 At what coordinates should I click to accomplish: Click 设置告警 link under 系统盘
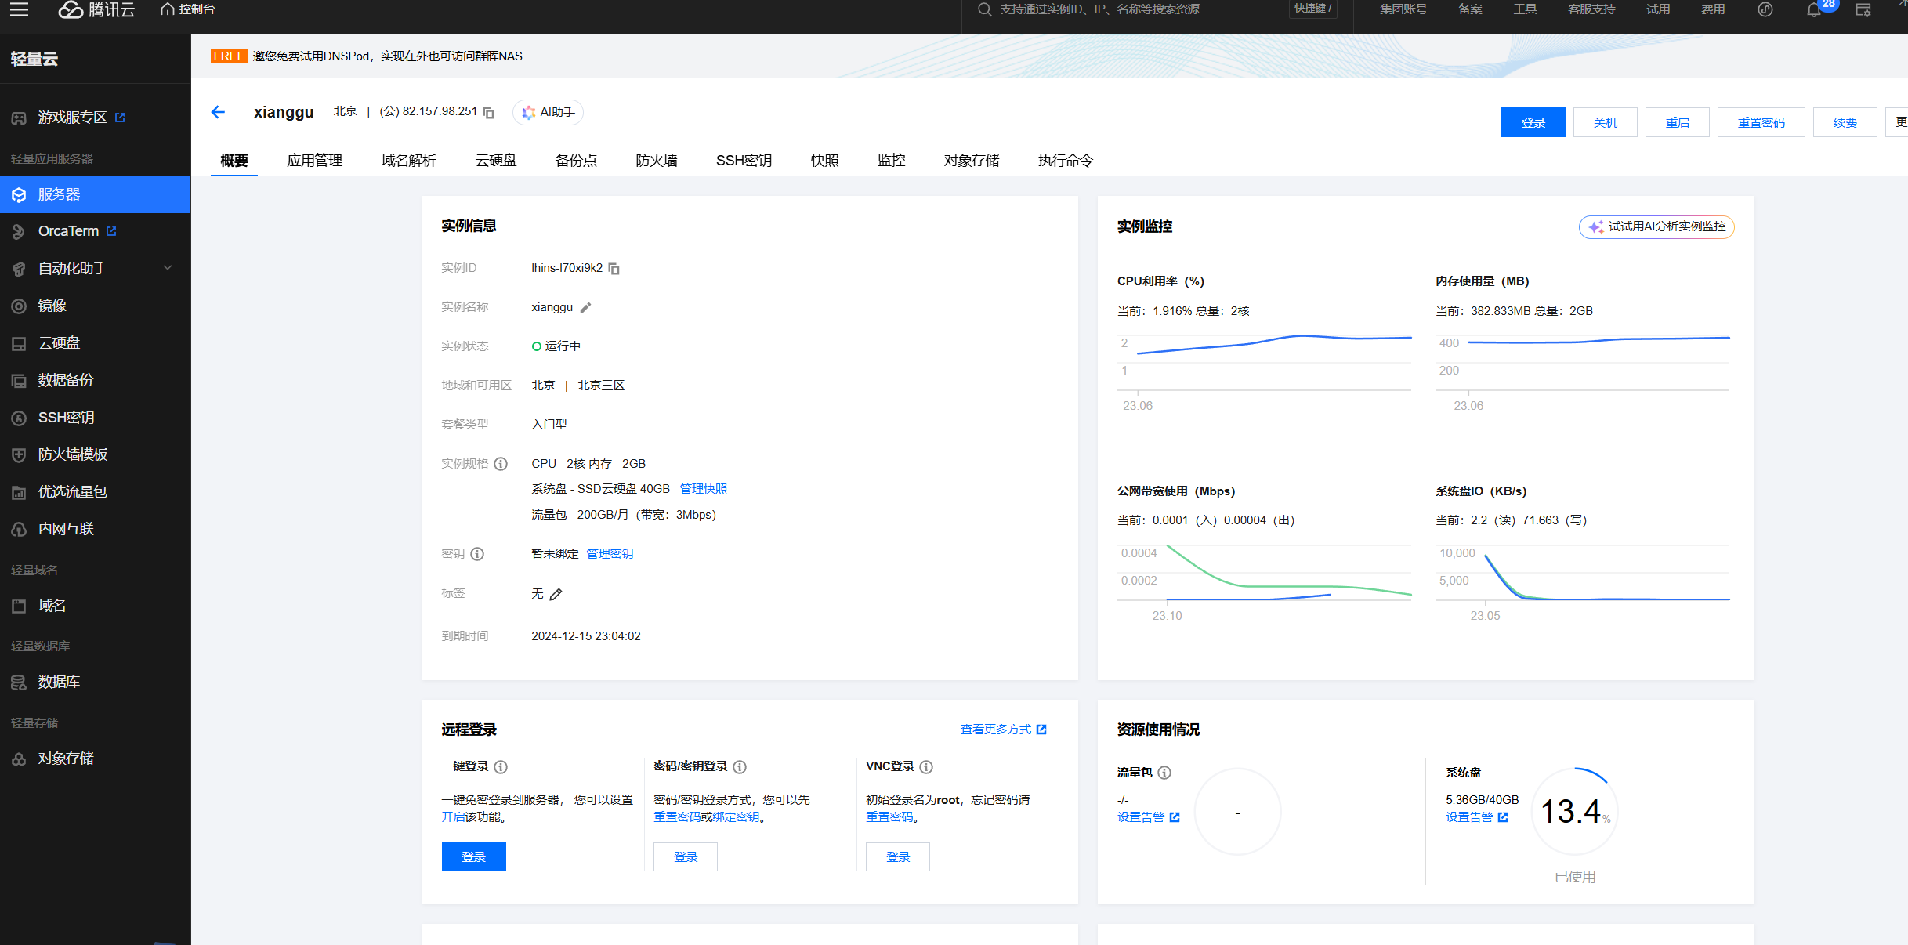pos(1476,817)
